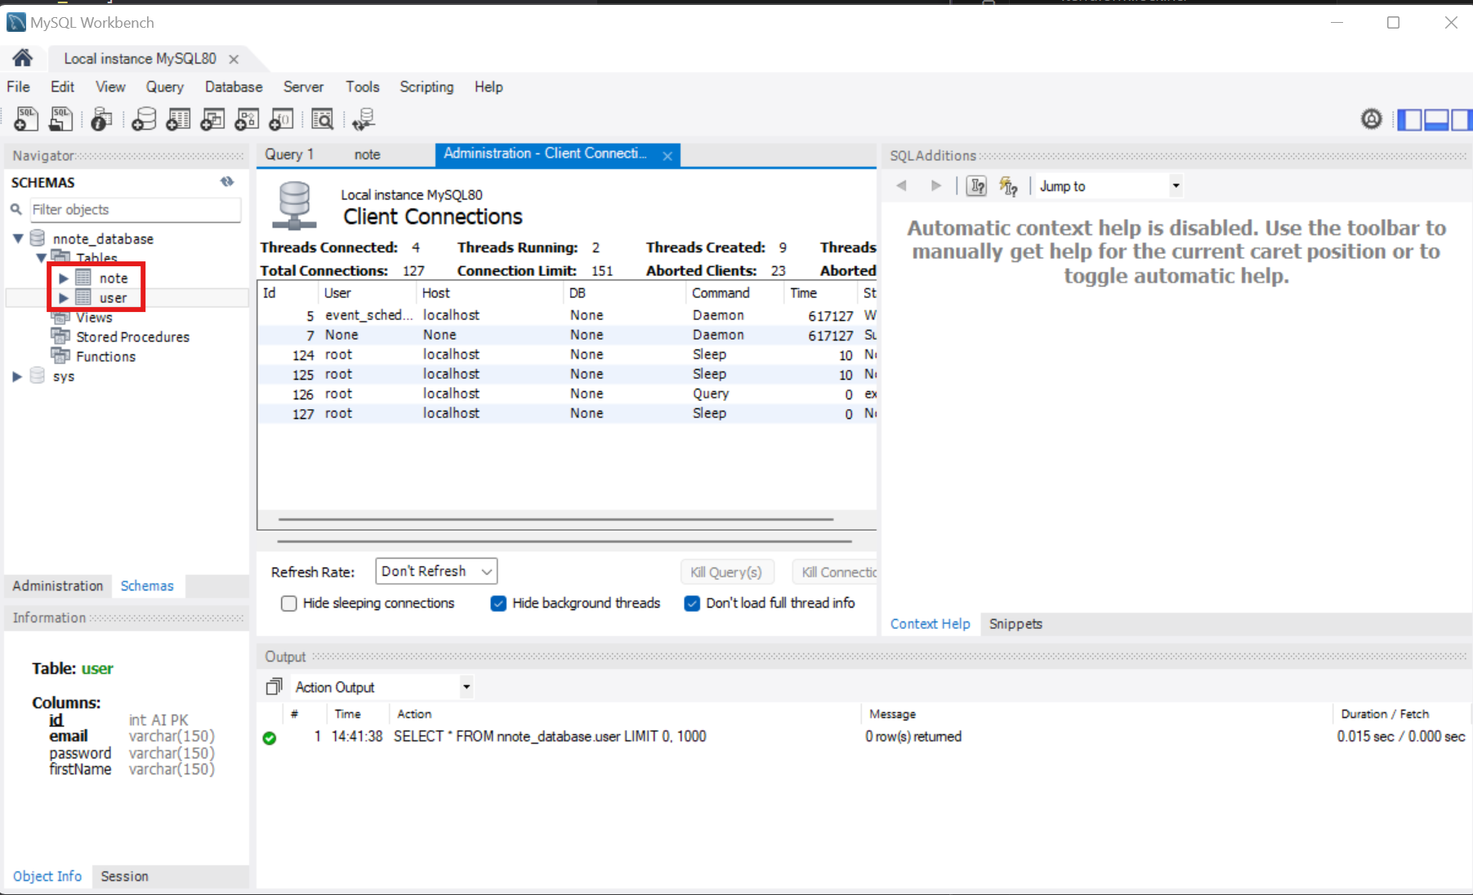Expand the sys schema
Viewport: 1473px width, 895px height.
coord(17,376)
